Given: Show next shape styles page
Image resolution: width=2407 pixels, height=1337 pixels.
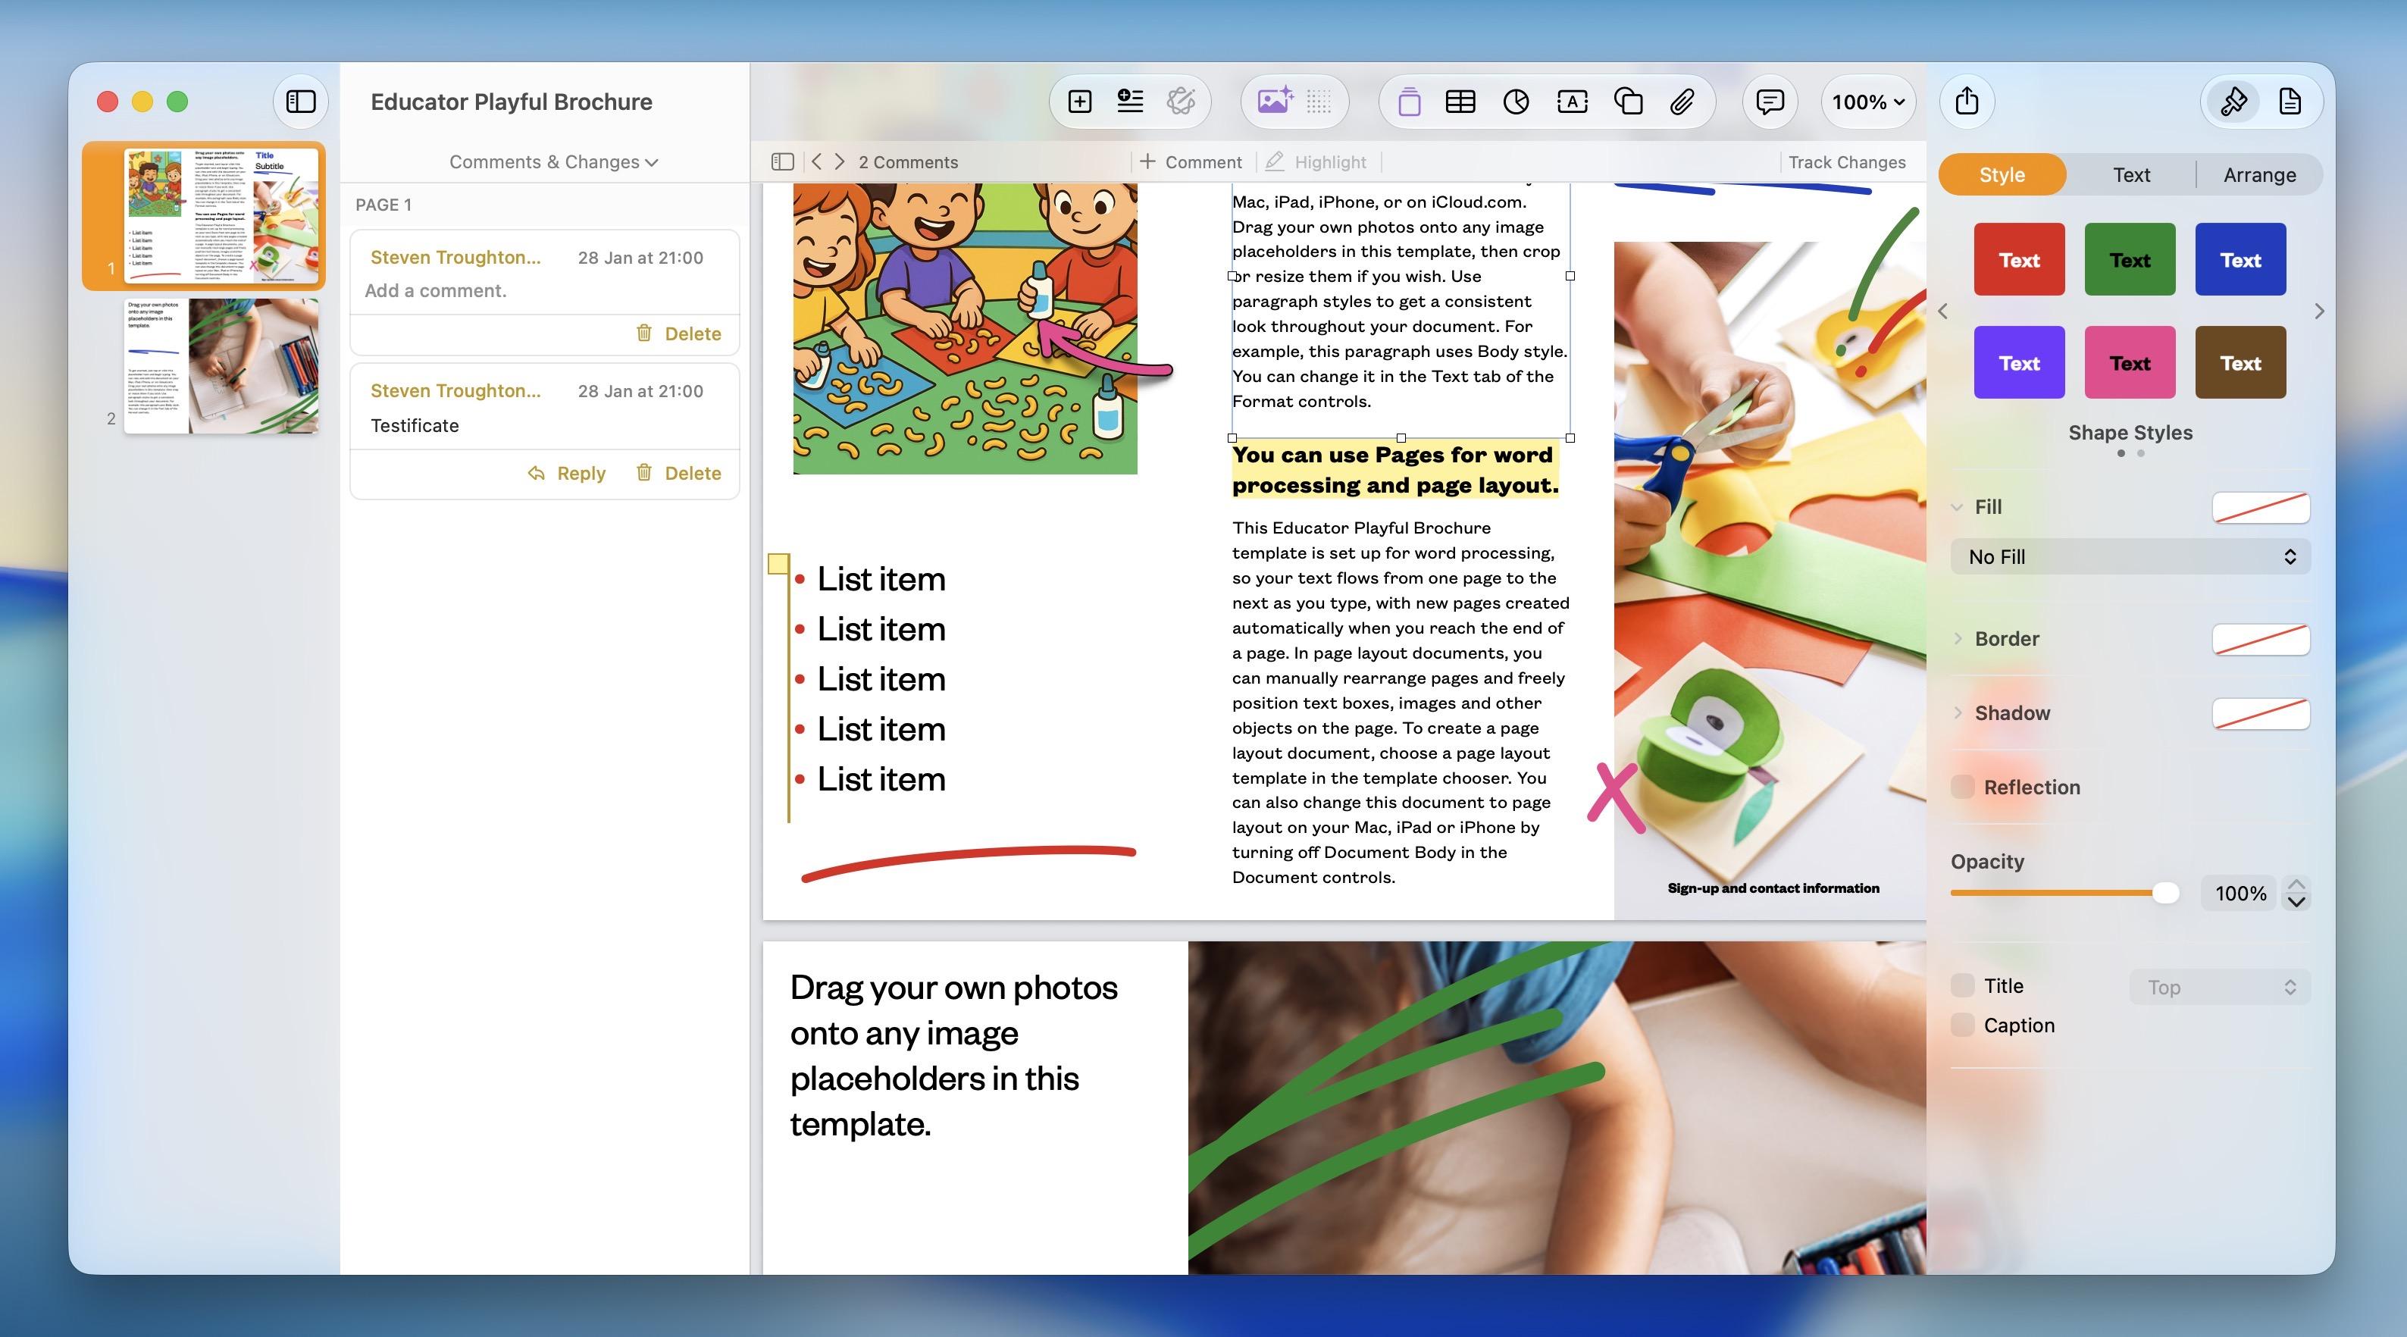Looking at the screenshot, I should coord(2319,311).
